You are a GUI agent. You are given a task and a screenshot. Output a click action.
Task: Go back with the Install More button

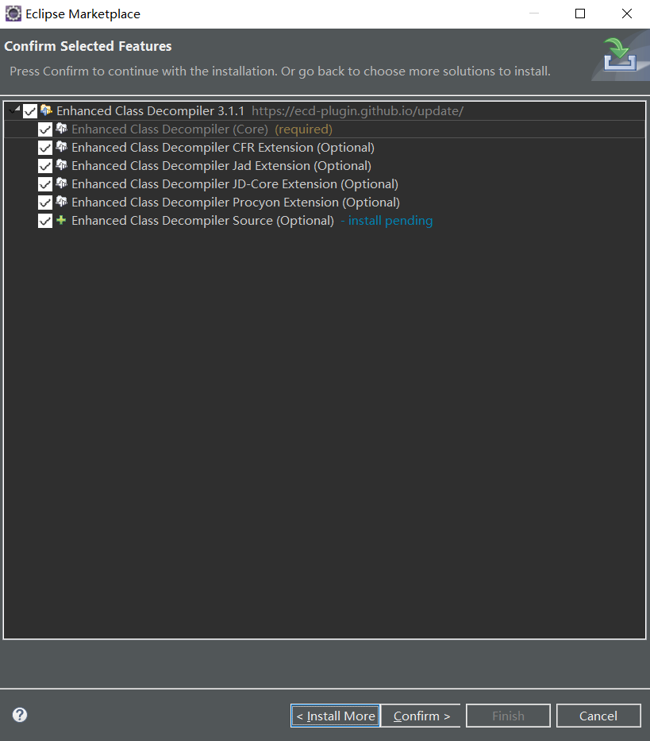tap(336, 716)
